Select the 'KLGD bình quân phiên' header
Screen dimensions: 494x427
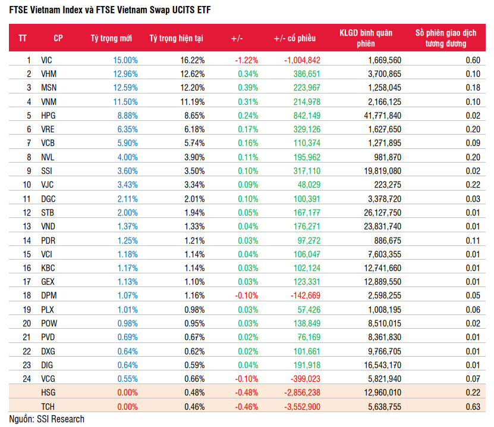366,38
